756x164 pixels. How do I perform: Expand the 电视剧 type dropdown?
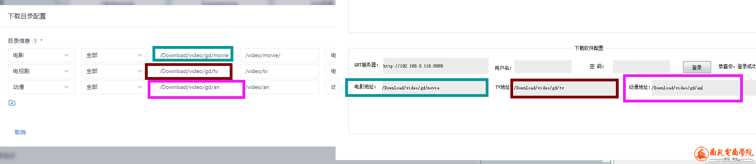tap(41, 71)
